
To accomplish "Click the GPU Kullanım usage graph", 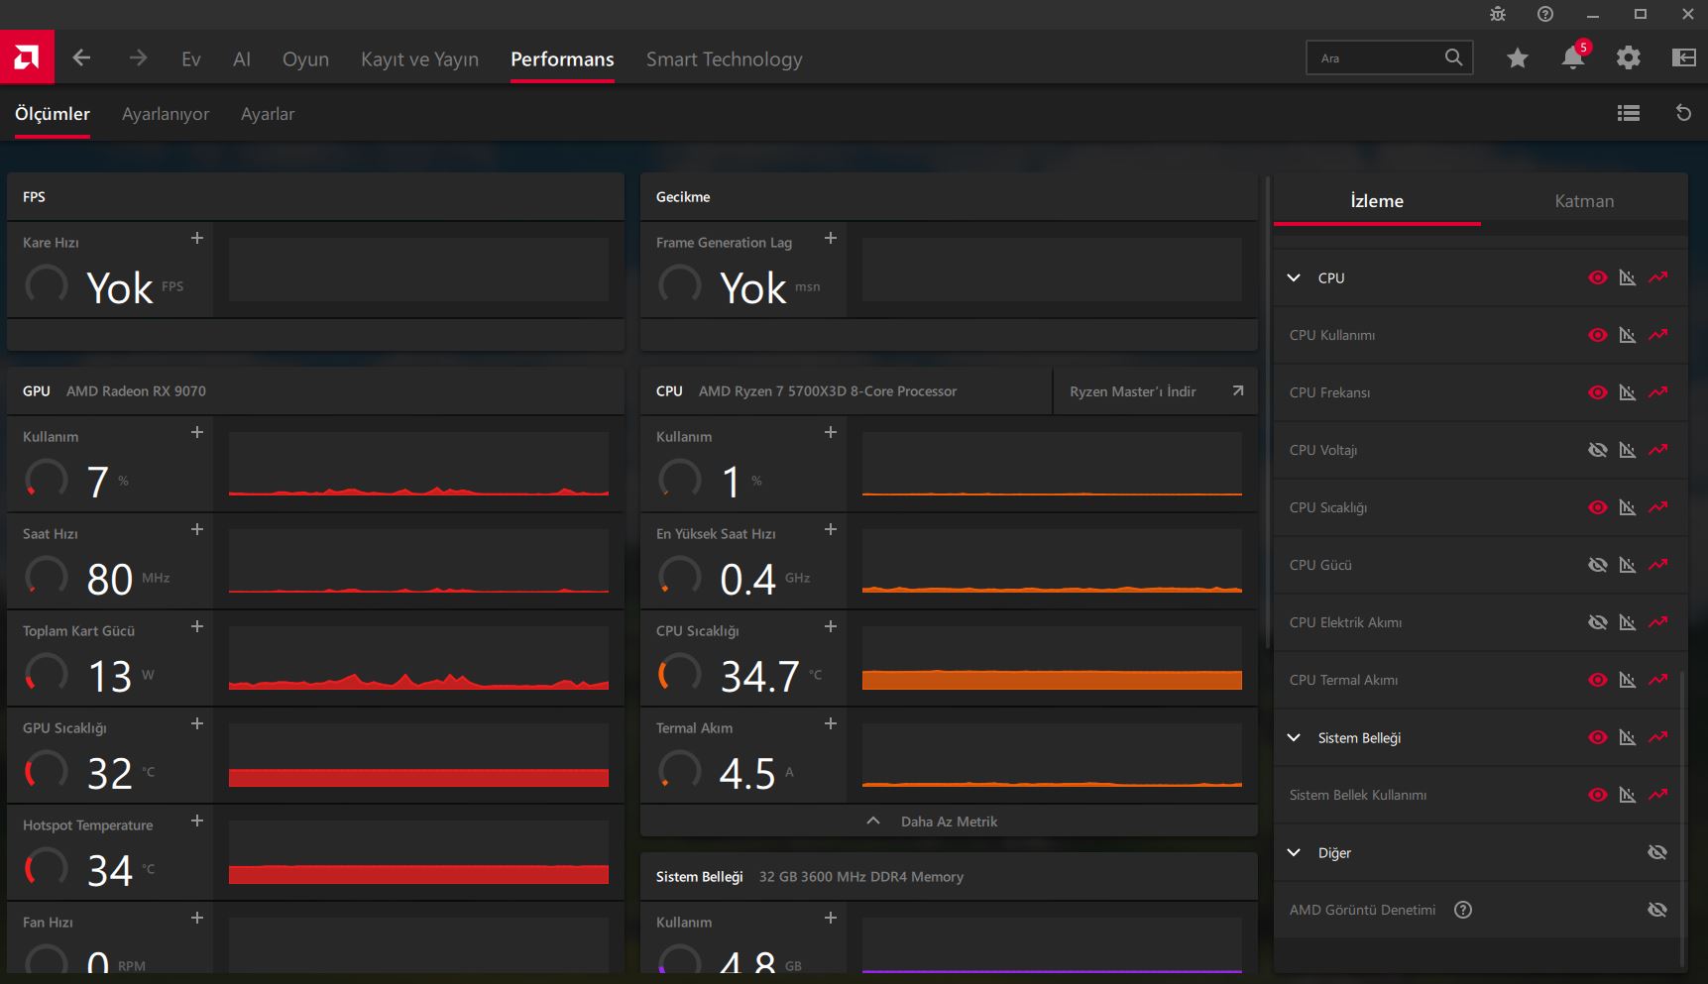I will pos(418,464).
